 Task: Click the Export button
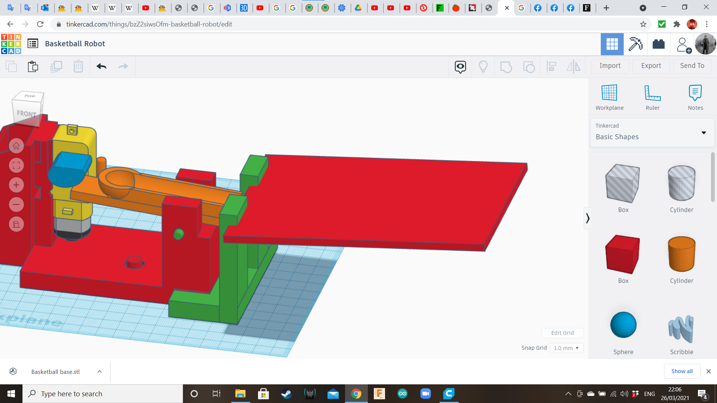651,66
